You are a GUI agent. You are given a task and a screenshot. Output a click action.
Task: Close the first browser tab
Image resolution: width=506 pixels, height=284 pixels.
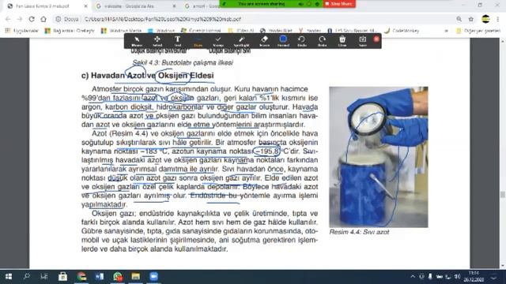point(86,6)
